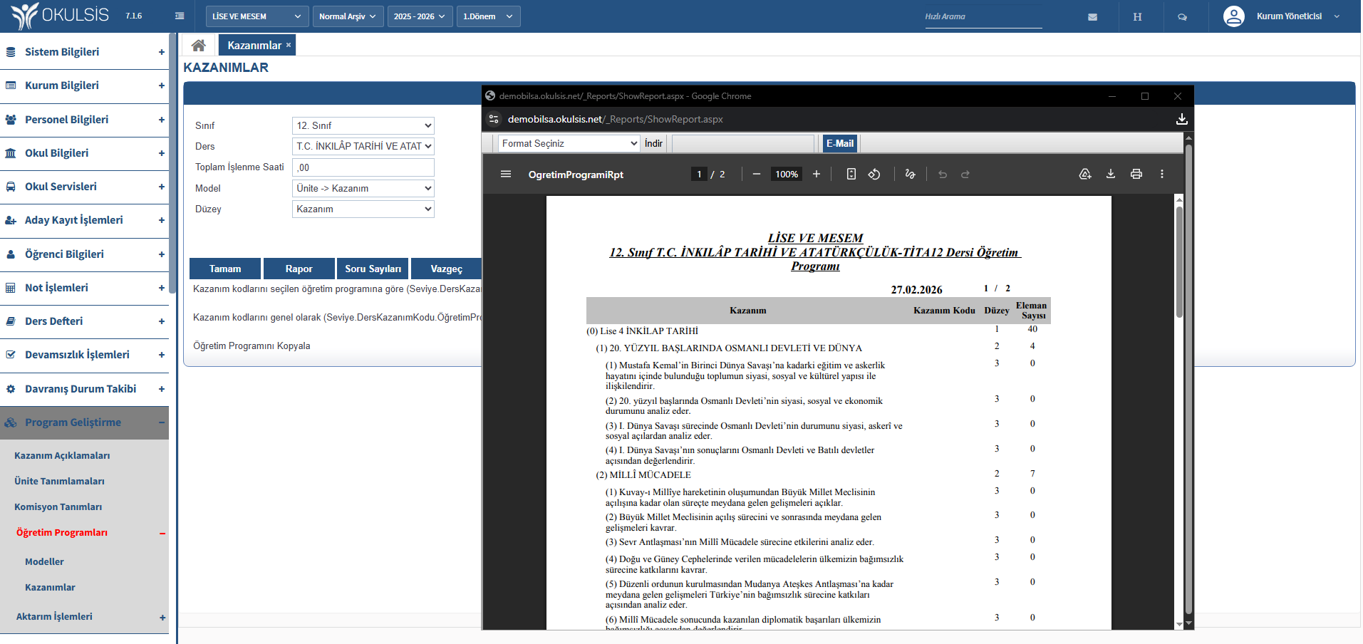The height and width of the screenshot is (644, 1363).
Task: Open the PDF viewer sidebar menu icon
Action: (506, 175)
